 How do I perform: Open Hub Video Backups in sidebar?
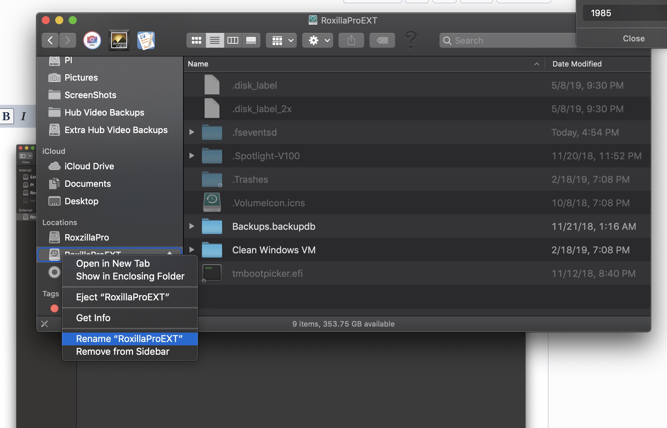tap(110, 113)
